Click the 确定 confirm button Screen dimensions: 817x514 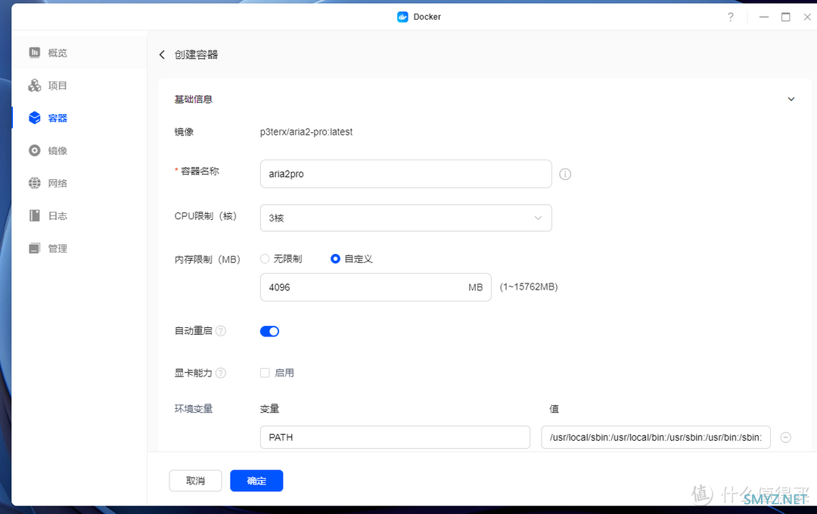(x=256, y=481)
